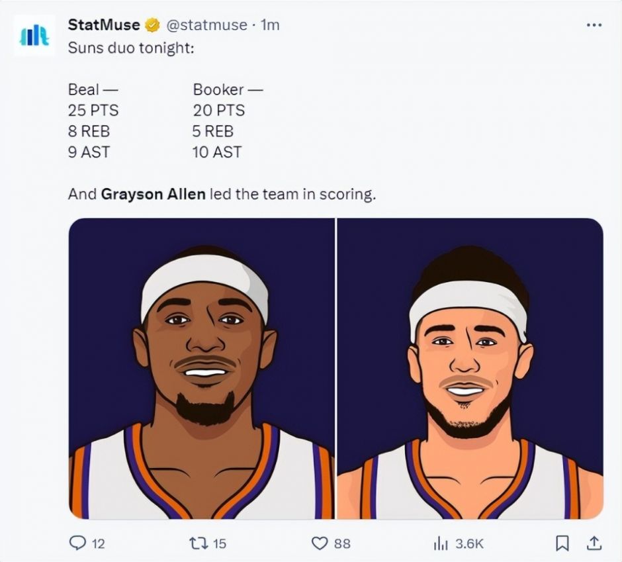Click the StatMuse display name
The image size is (622, 562).
coord(104,25)
